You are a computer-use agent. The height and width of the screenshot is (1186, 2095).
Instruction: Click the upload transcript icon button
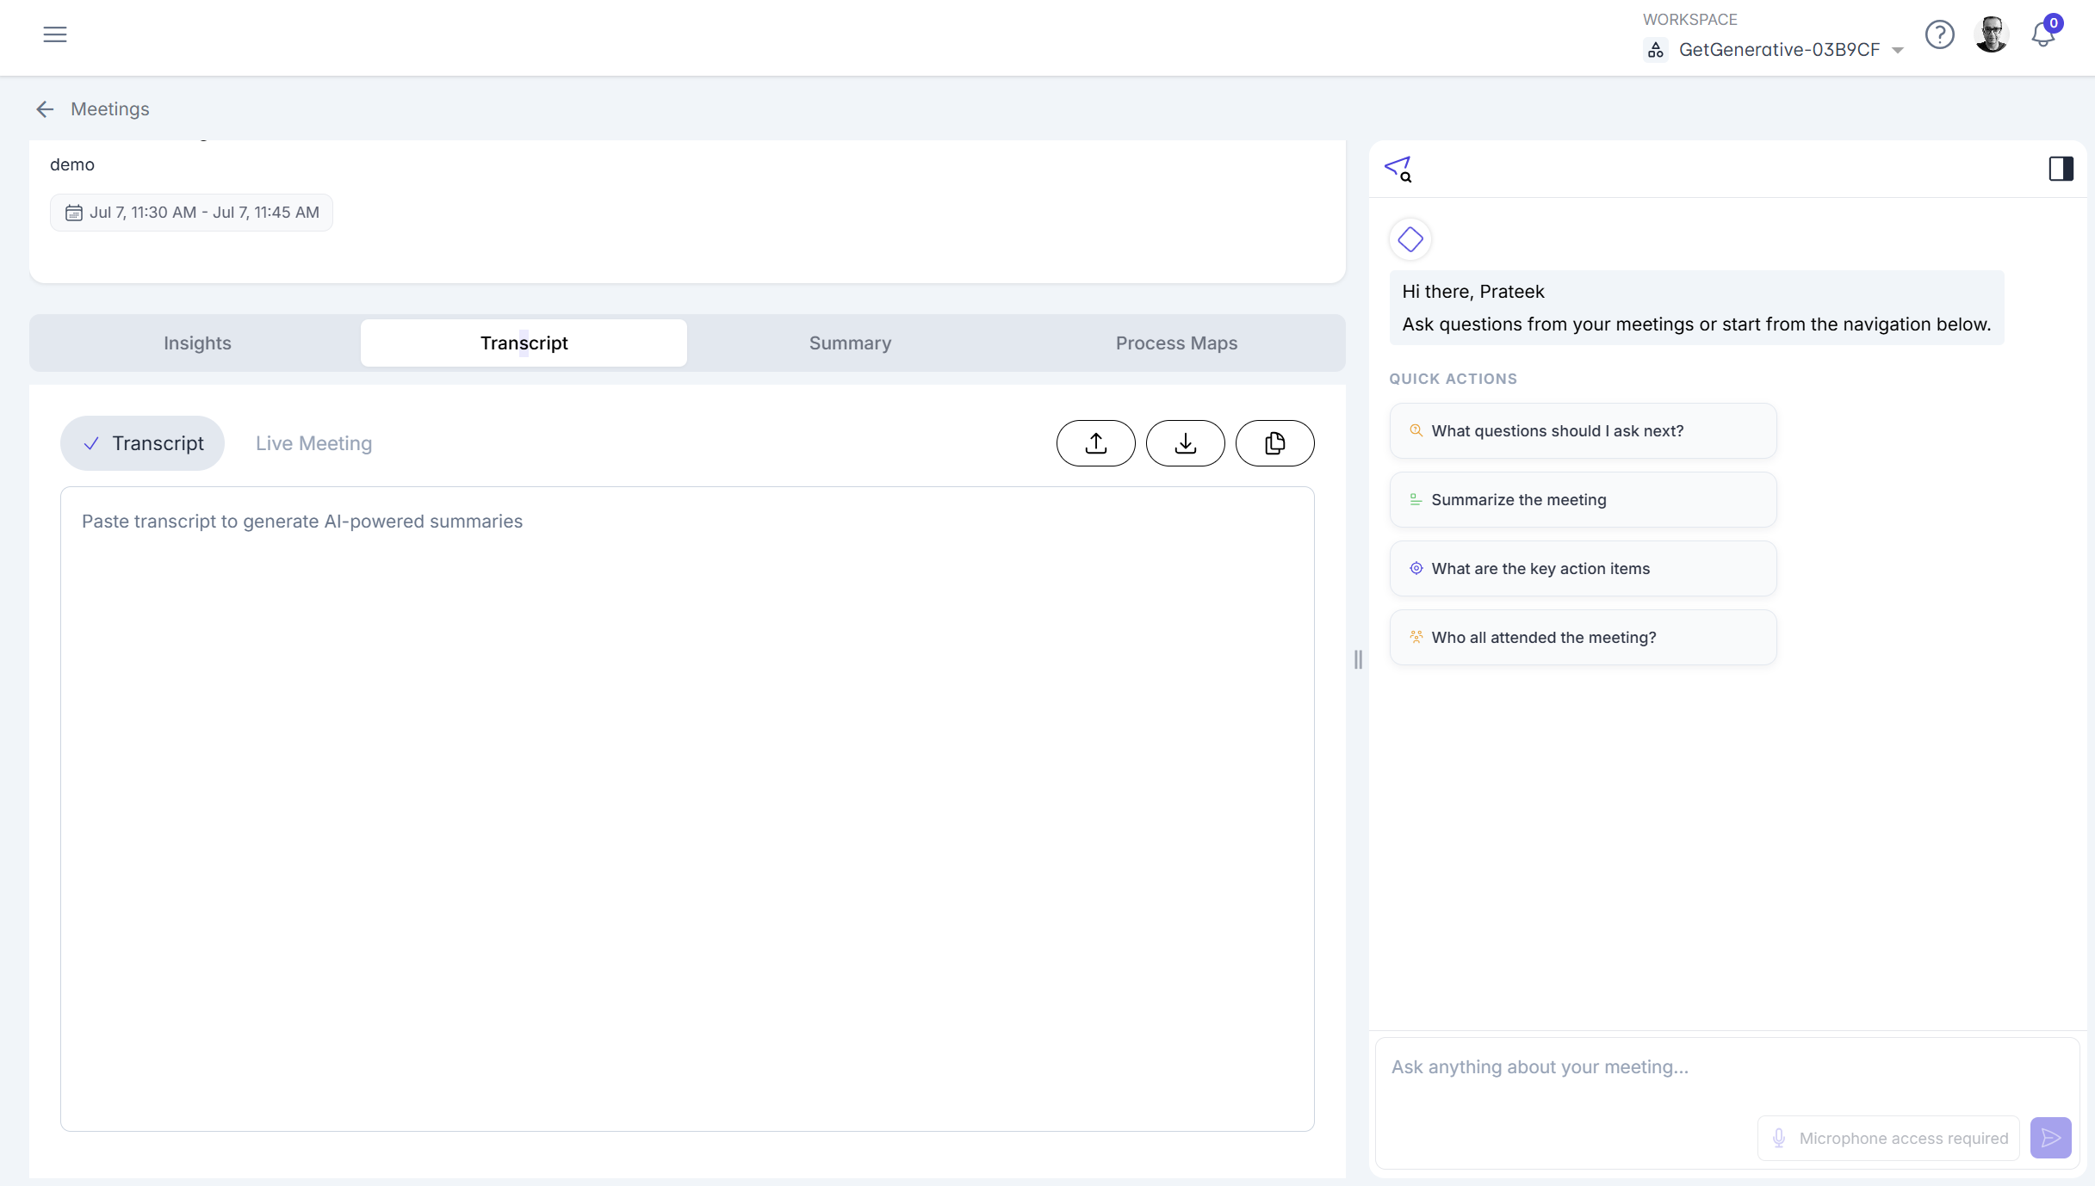click(x=1095, y=443)
